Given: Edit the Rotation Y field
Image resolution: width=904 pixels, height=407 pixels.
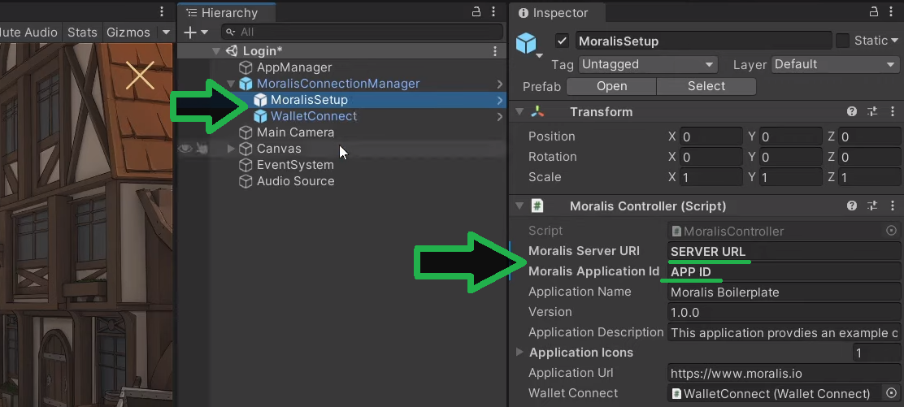Looking at the screenshot, I should click(x=790, y=158).
